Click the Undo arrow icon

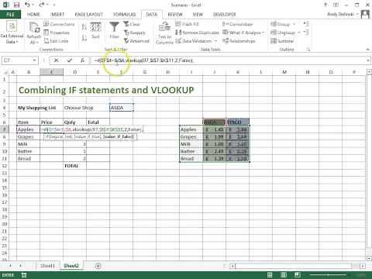tap(27, 5)
